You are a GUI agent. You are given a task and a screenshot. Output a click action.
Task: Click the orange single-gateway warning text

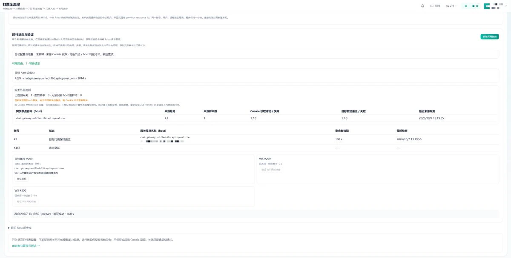point(52,100)
